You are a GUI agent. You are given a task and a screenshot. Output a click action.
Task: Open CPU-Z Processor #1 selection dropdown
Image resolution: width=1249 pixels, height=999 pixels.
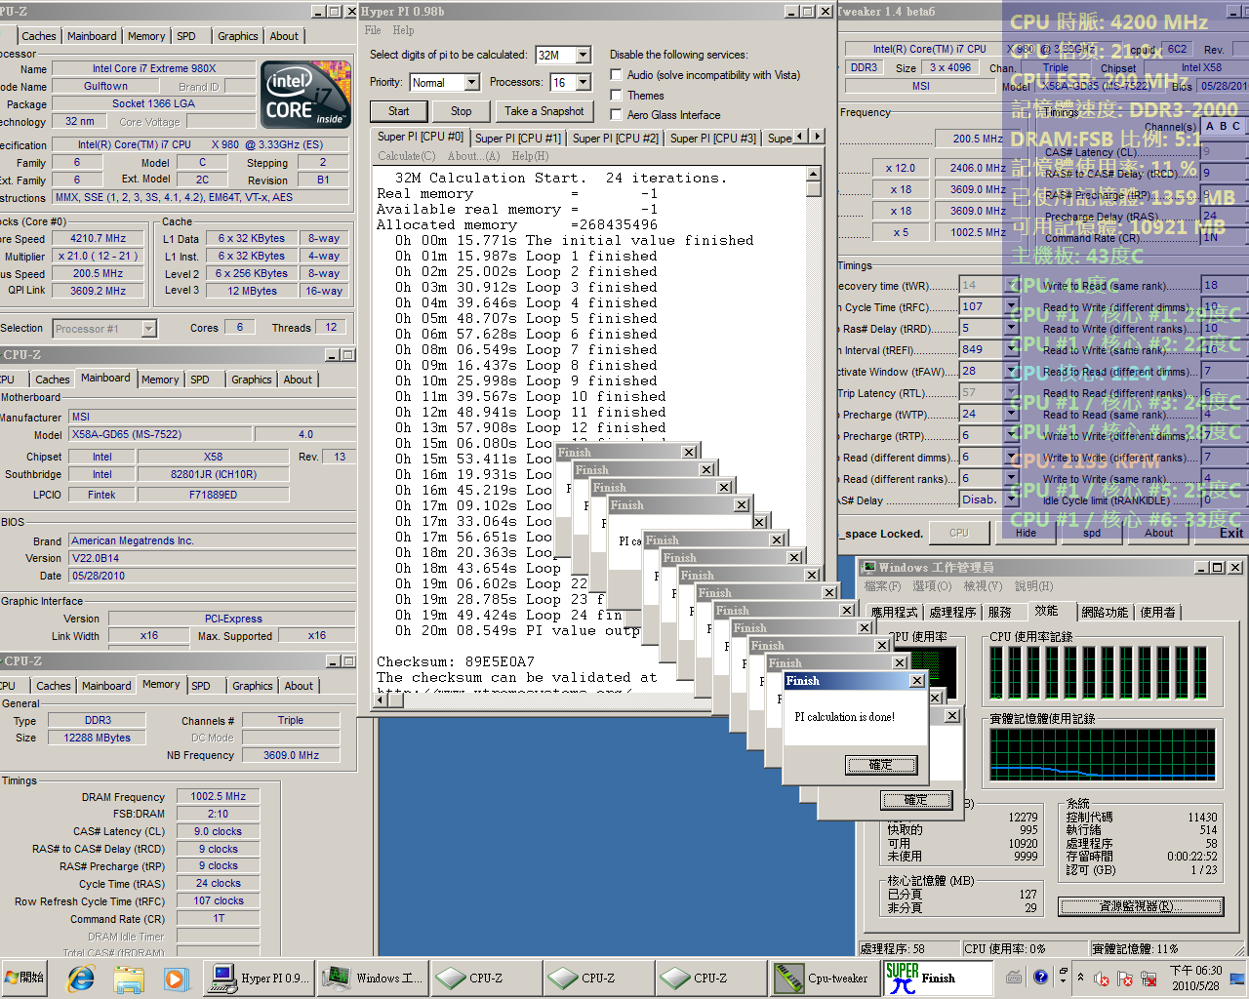click(149, 329)
